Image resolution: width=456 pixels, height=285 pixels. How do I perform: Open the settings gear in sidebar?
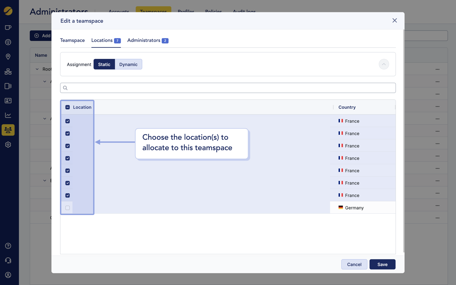[x=8, y=145]
